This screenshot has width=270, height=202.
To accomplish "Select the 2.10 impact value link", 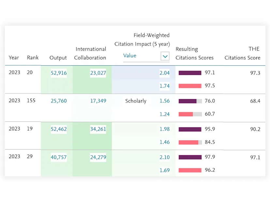I will click(x=164, y=157).
